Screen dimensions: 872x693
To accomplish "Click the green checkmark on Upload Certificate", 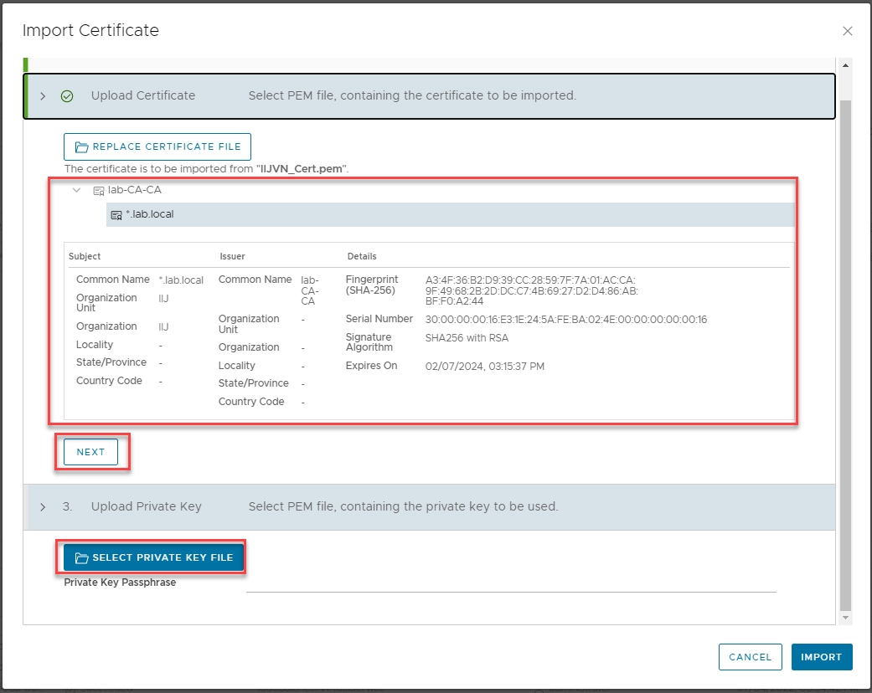I will (x=68, y=96).
